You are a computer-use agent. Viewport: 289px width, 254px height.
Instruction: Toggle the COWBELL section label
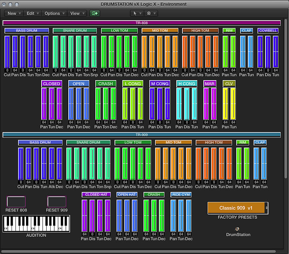pyautogui.click(x=267, y=31)
